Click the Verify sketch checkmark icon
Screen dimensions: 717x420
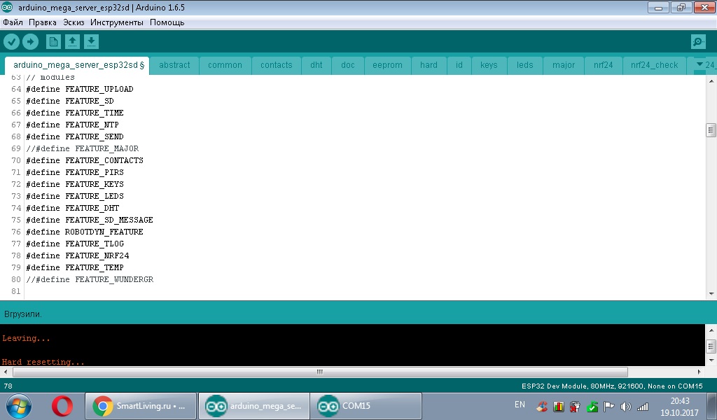11,42
